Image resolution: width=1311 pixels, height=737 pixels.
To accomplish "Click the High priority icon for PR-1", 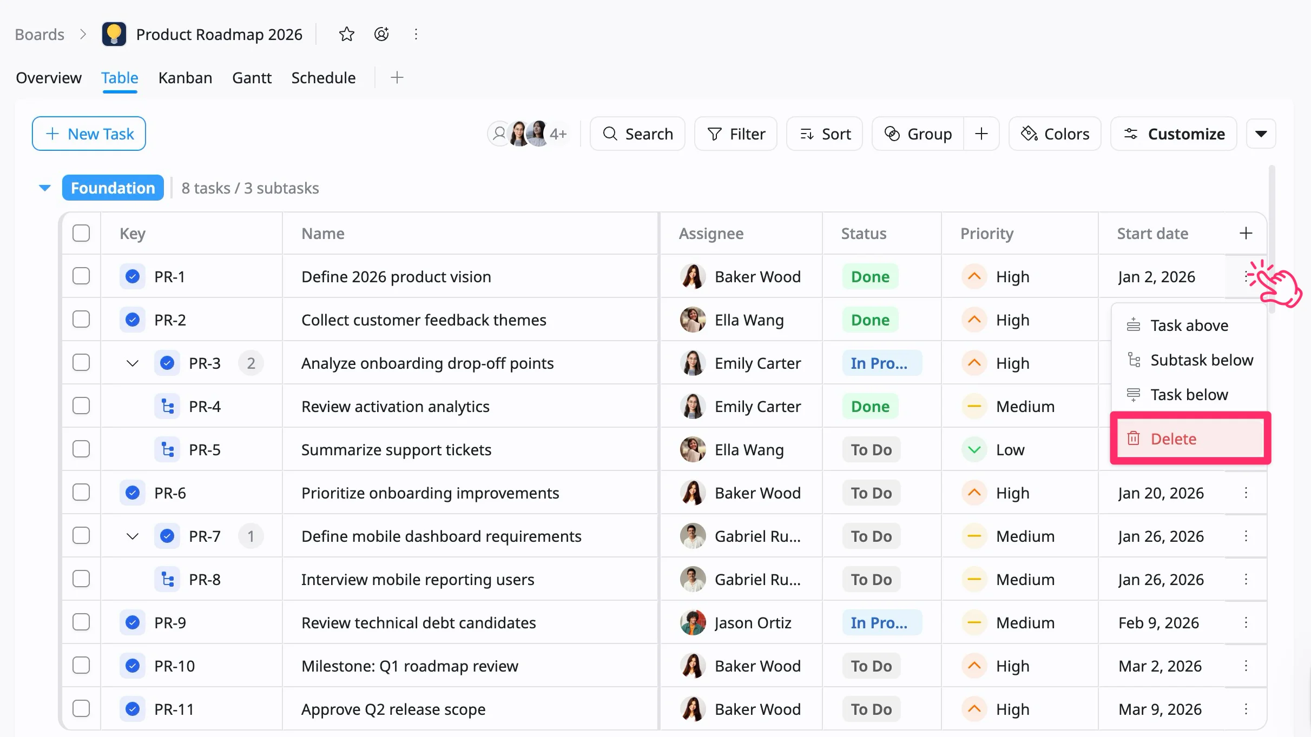I will coord(974,276).
